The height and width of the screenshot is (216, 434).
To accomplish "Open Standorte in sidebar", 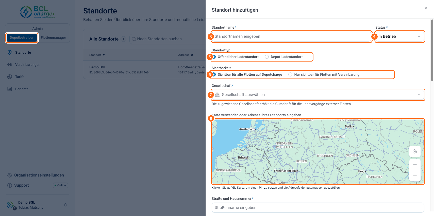I will [23, 52].
